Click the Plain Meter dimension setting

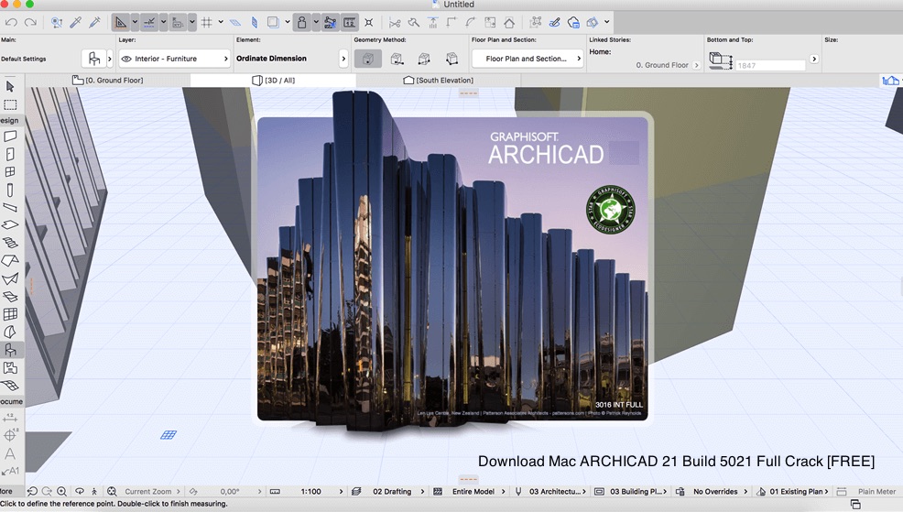876,491
